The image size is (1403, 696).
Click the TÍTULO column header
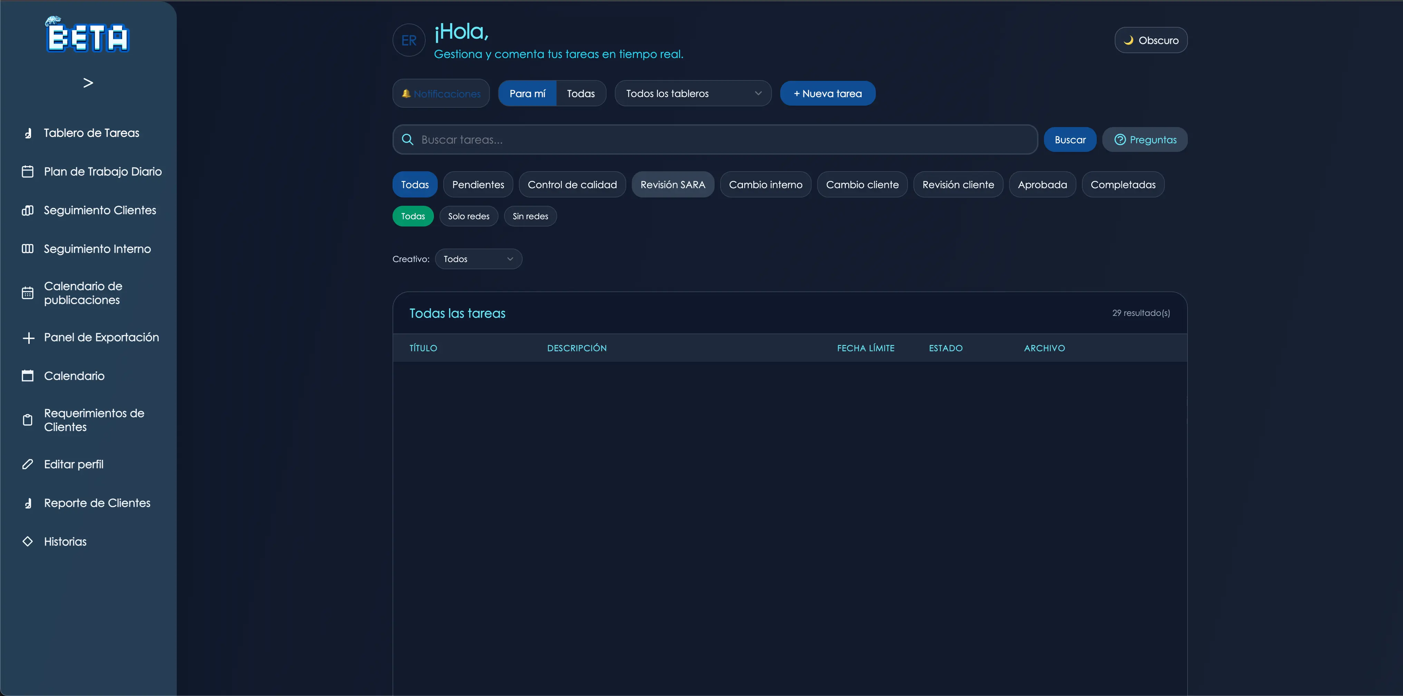[x=423, y=349]
